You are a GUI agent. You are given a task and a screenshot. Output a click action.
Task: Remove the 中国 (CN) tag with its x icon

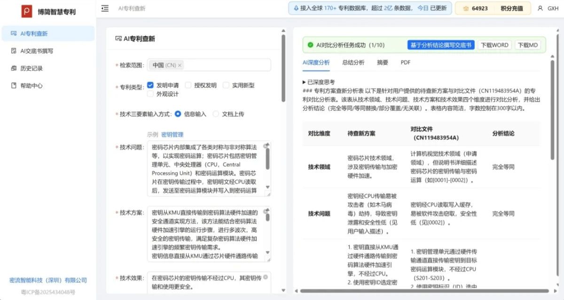(180, 65)
